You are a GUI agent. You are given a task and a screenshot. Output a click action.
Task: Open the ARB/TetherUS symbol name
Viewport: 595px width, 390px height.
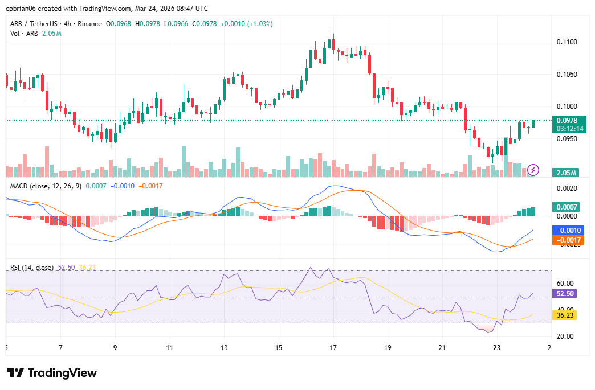[x=35, y=24]
